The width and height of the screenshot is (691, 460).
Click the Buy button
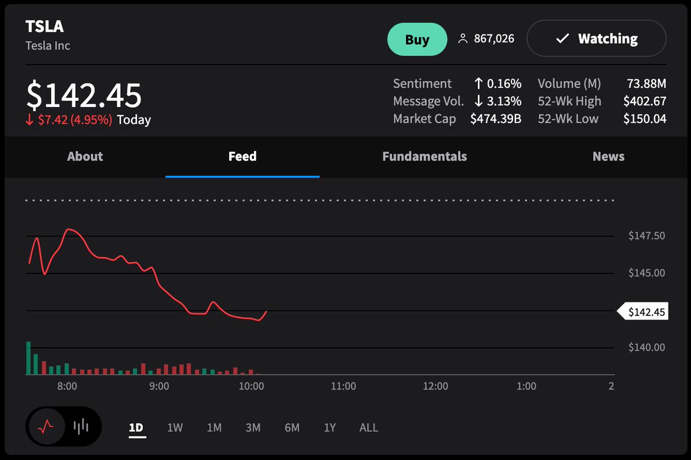[417, 39]
